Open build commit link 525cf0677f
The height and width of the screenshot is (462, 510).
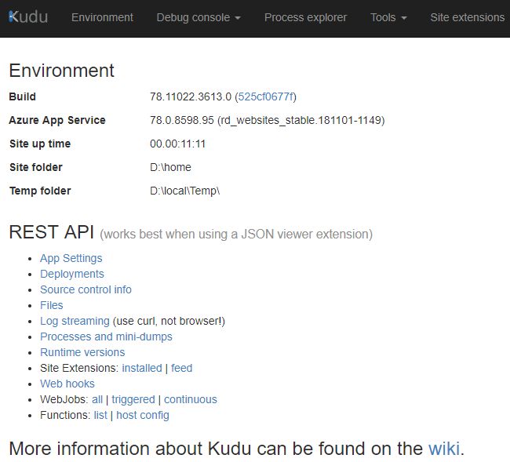pyautogui.click(x=266, y=96)
